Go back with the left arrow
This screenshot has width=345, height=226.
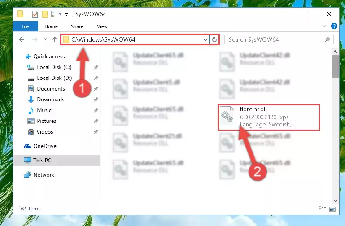tap(22, 39)
